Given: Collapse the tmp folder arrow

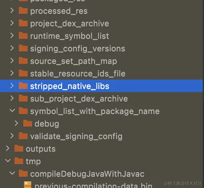Looking at the screenshot, I should pyautogui.click(x=8, y=161).
